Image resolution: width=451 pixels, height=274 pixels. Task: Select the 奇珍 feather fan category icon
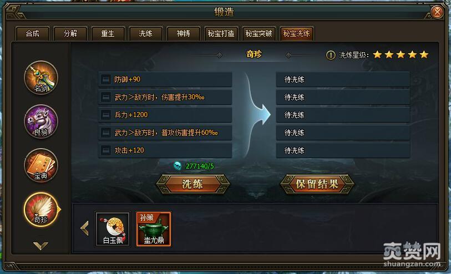pyautogui.click(x=41, y=209)
